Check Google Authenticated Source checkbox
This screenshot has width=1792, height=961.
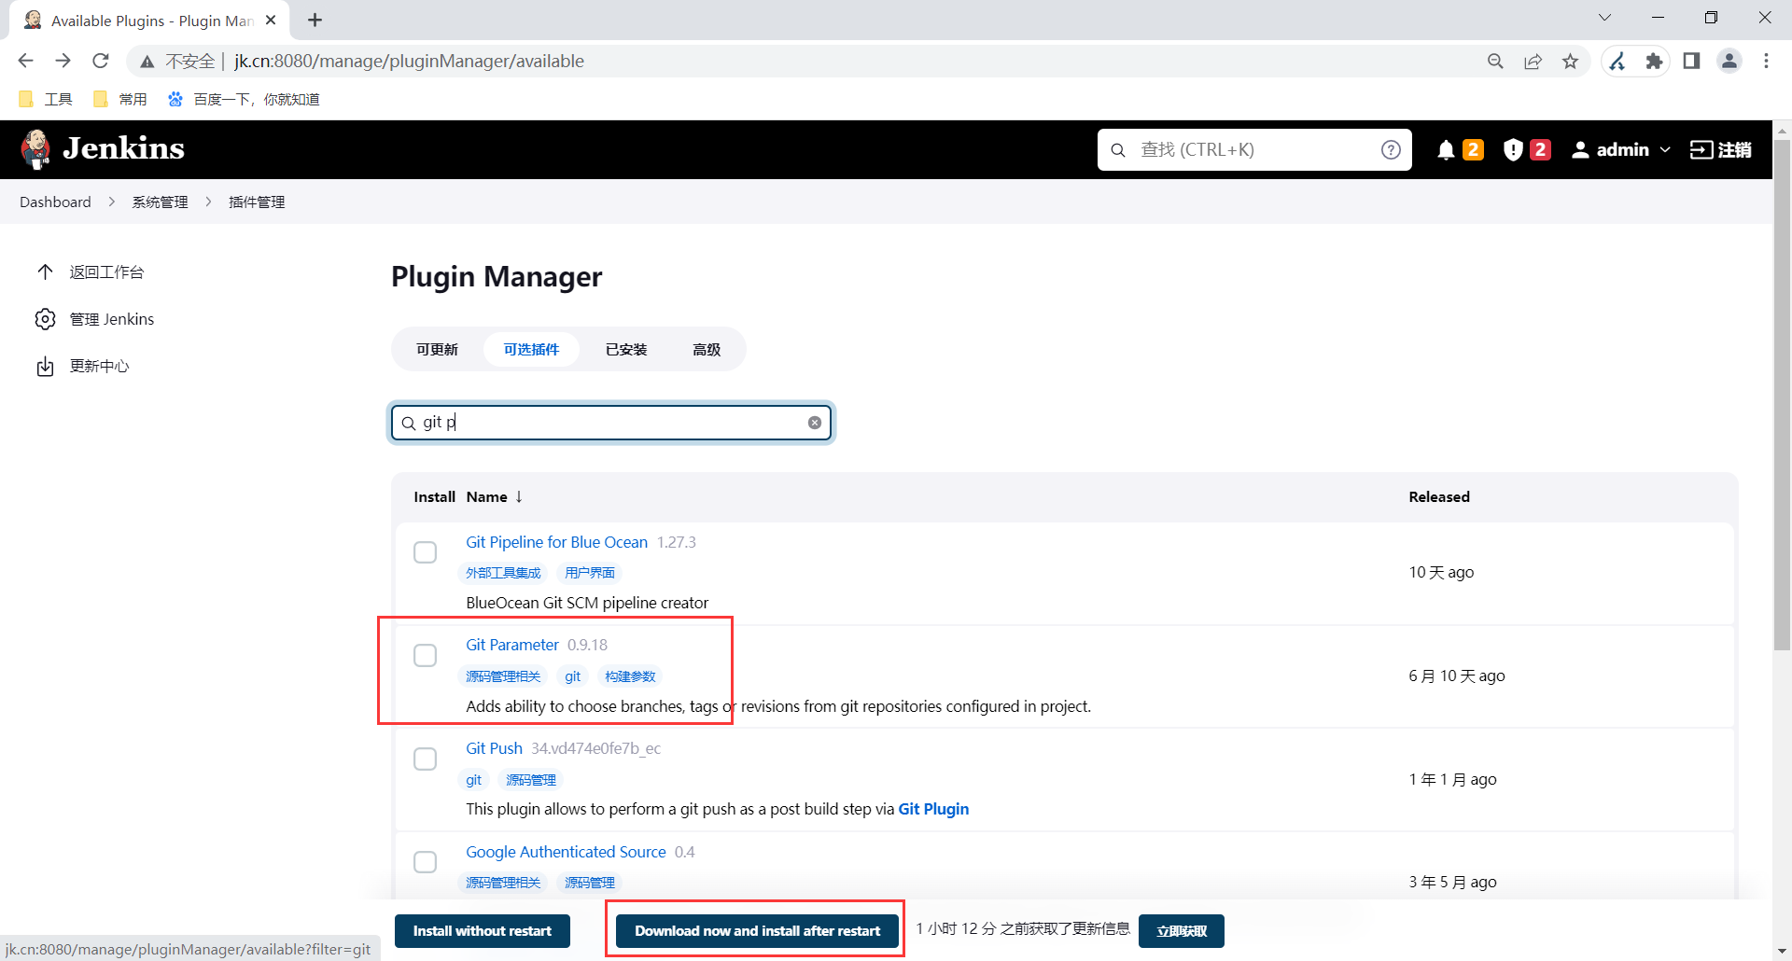[425, 862]
